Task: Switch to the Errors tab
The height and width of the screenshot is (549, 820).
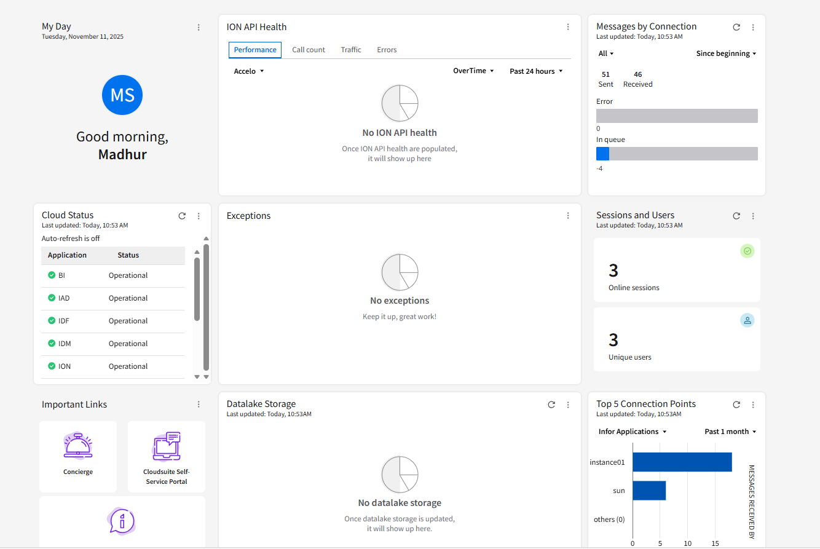Action: 387,49
